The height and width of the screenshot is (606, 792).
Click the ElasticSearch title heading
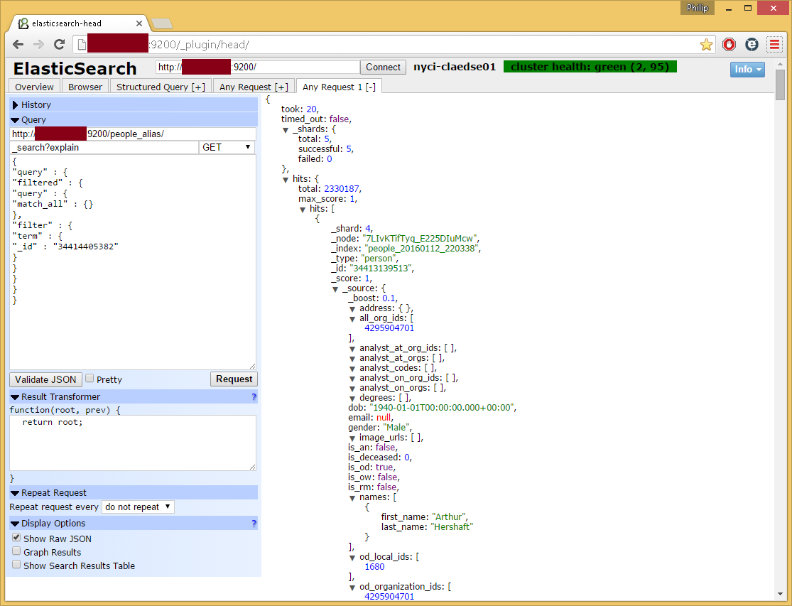pyautogui.click(x=75, y=68)
